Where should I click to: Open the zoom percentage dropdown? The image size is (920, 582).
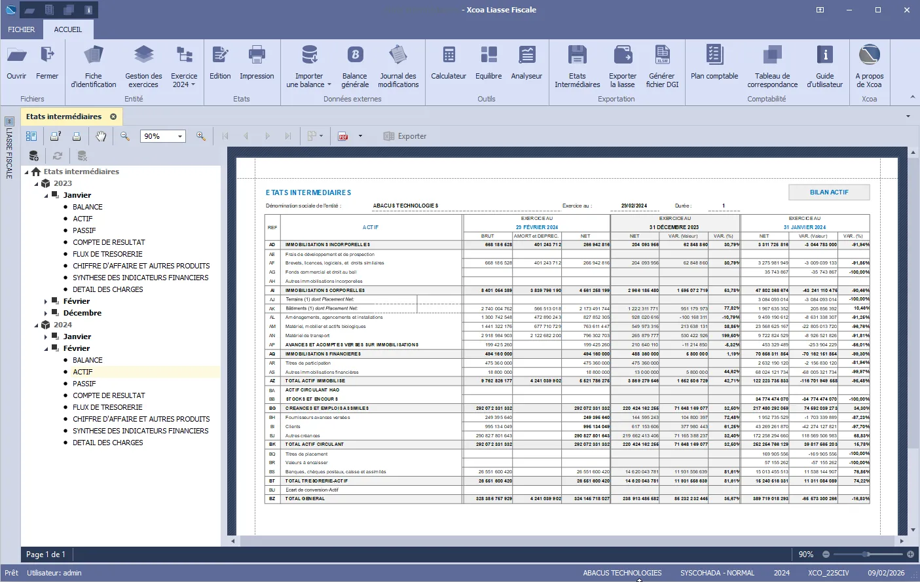pos(180,136)
